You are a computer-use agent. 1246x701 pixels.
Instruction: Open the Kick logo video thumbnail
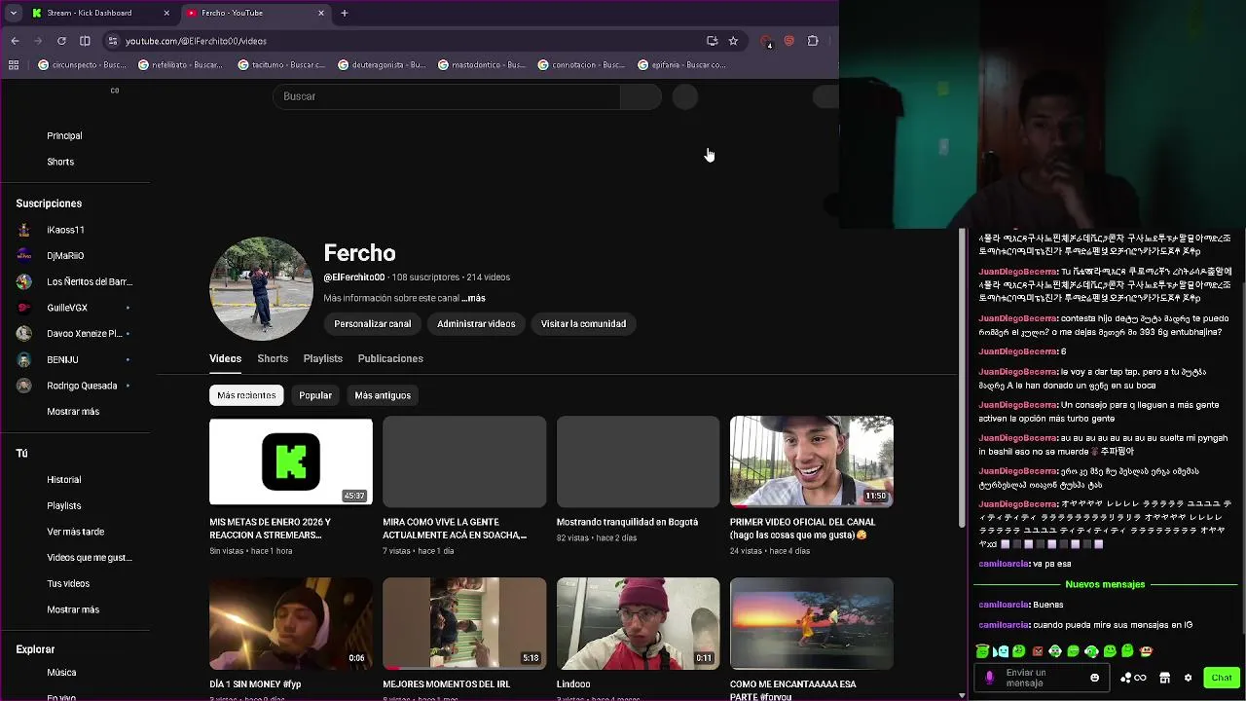(291, 461)
